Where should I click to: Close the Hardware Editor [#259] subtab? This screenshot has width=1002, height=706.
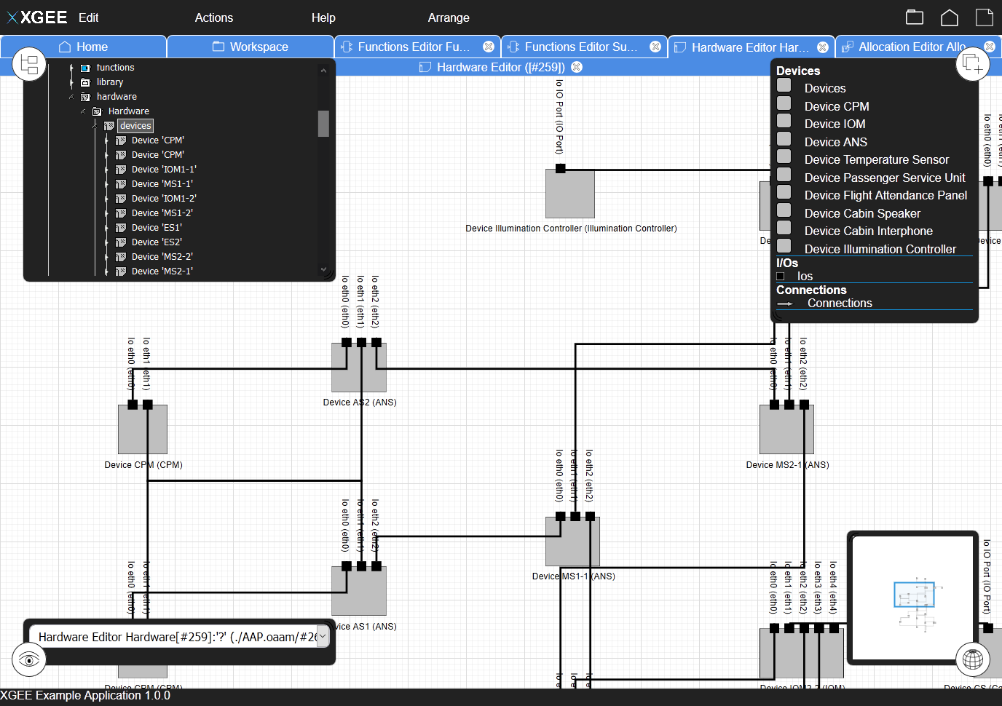pos(577,67)
